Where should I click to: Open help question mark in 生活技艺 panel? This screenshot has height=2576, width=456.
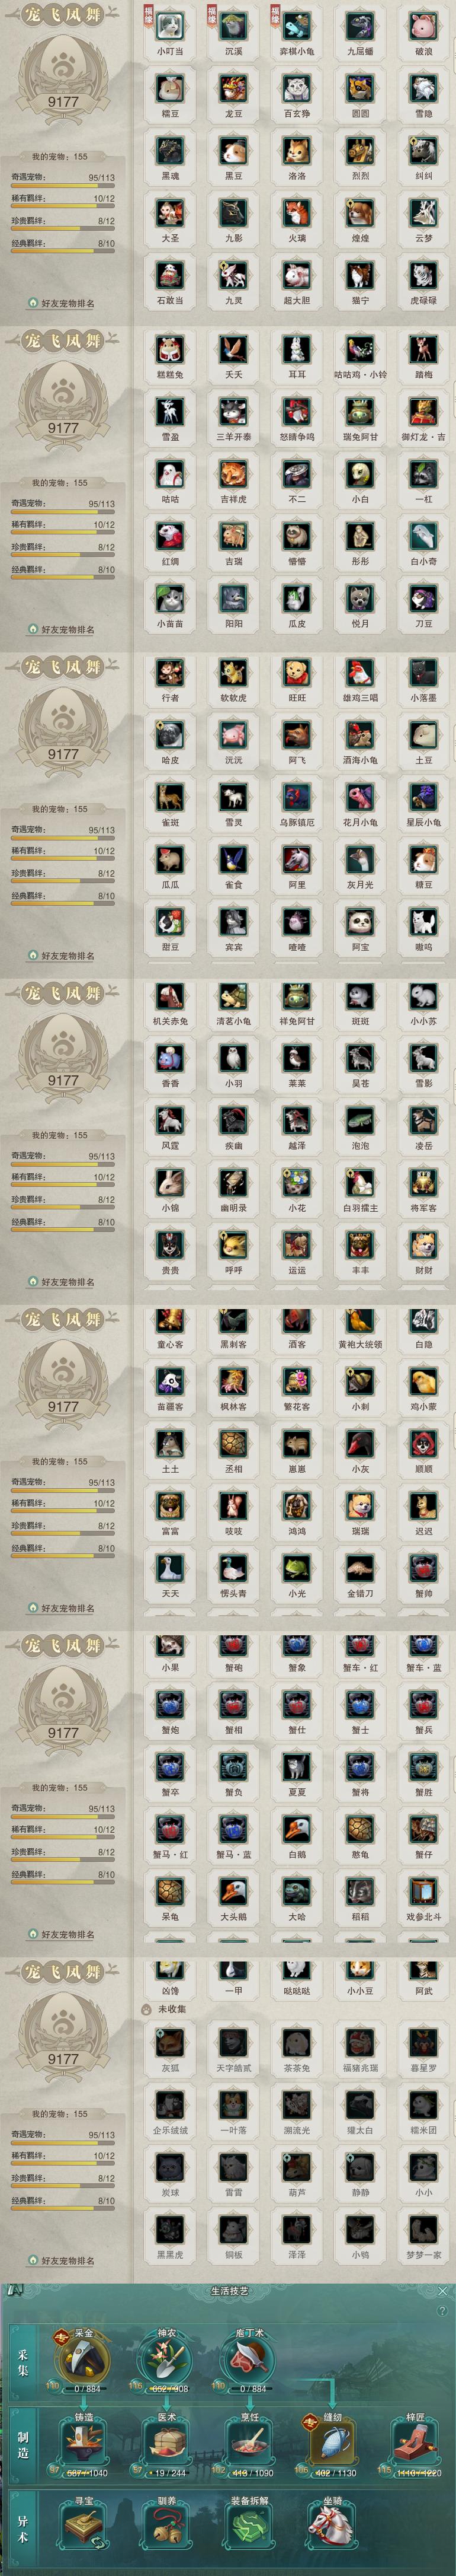(443, 2310)
